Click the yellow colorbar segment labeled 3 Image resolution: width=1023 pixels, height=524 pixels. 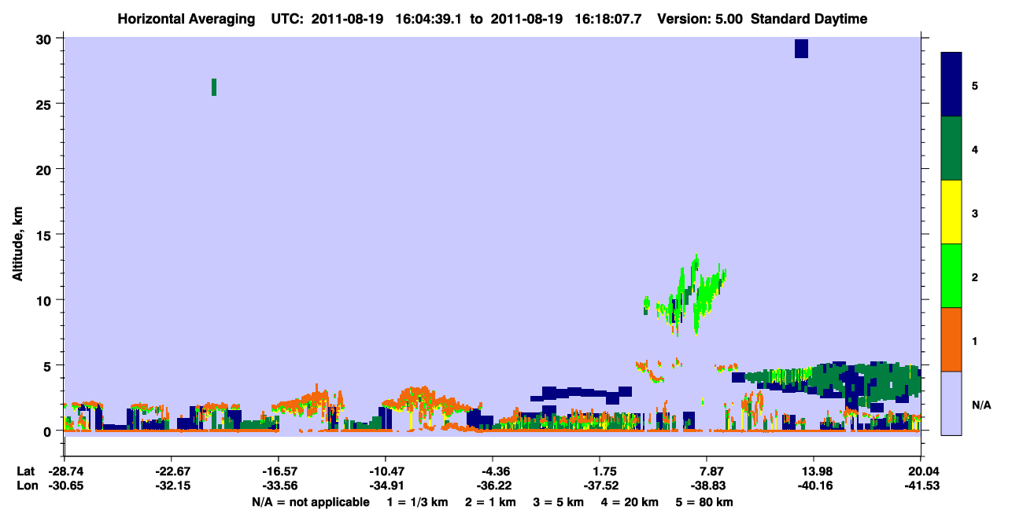coord(951,212)
